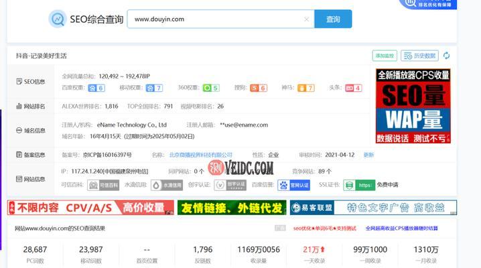This screenshot has width=481, height=268.
Task: Click the 同IP网站 0个 value
Action: (x=199, y=172)
